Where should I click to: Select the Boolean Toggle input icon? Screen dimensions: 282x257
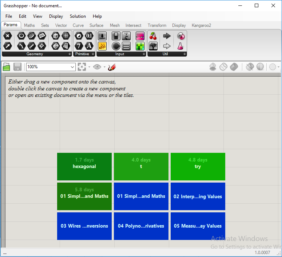point(116,36)
